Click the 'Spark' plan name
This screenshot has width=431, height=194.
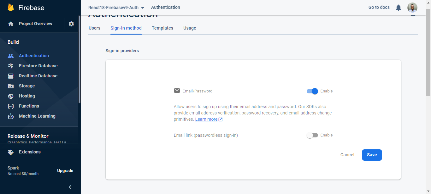coord(13,168)
